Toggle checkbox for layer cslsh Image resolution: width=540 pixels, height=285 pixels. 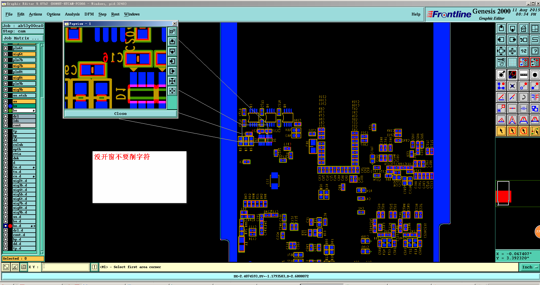pos(6,145)
